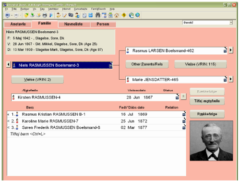Open the Internet menu
240x183 pixels.
click(x=66, y=9)
